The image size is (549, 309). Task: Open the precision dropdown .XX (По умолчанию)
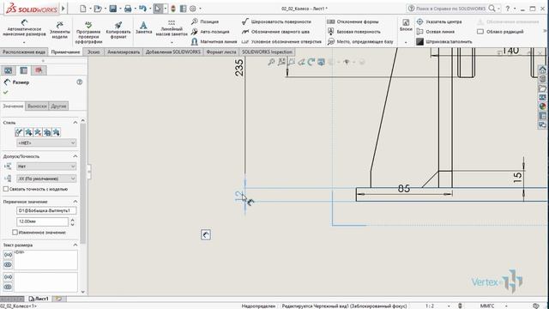tap(46, 179)
